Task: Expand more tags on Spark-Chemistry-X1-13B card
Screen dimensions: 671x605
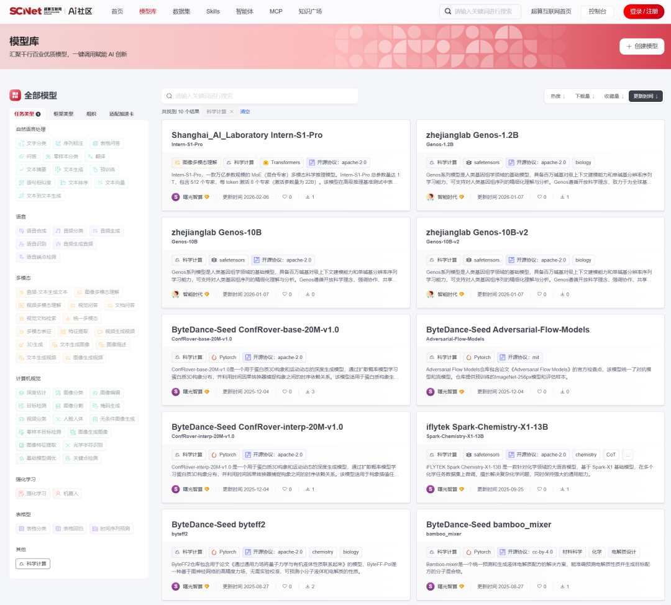Action: pos(628,455)
